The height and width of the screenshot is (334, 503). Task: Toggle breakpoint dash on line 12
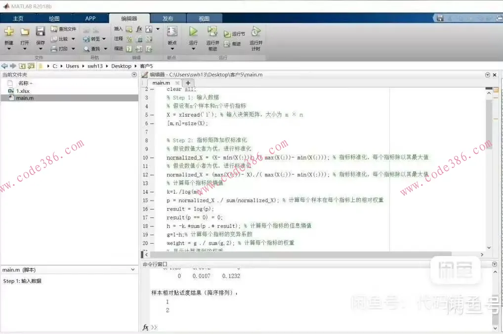[152, 175]
